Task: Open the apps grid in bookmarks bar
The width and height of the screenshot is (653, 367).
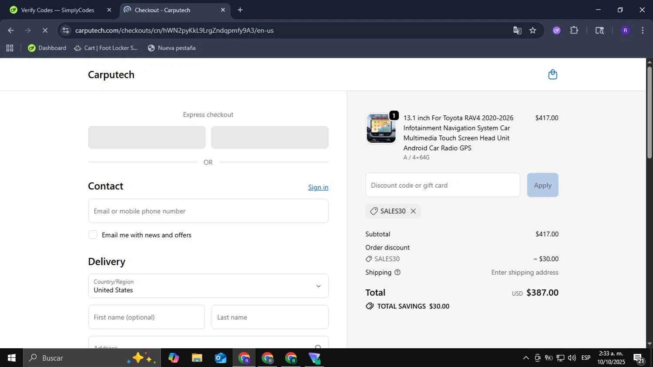Action: pos(10,48)
